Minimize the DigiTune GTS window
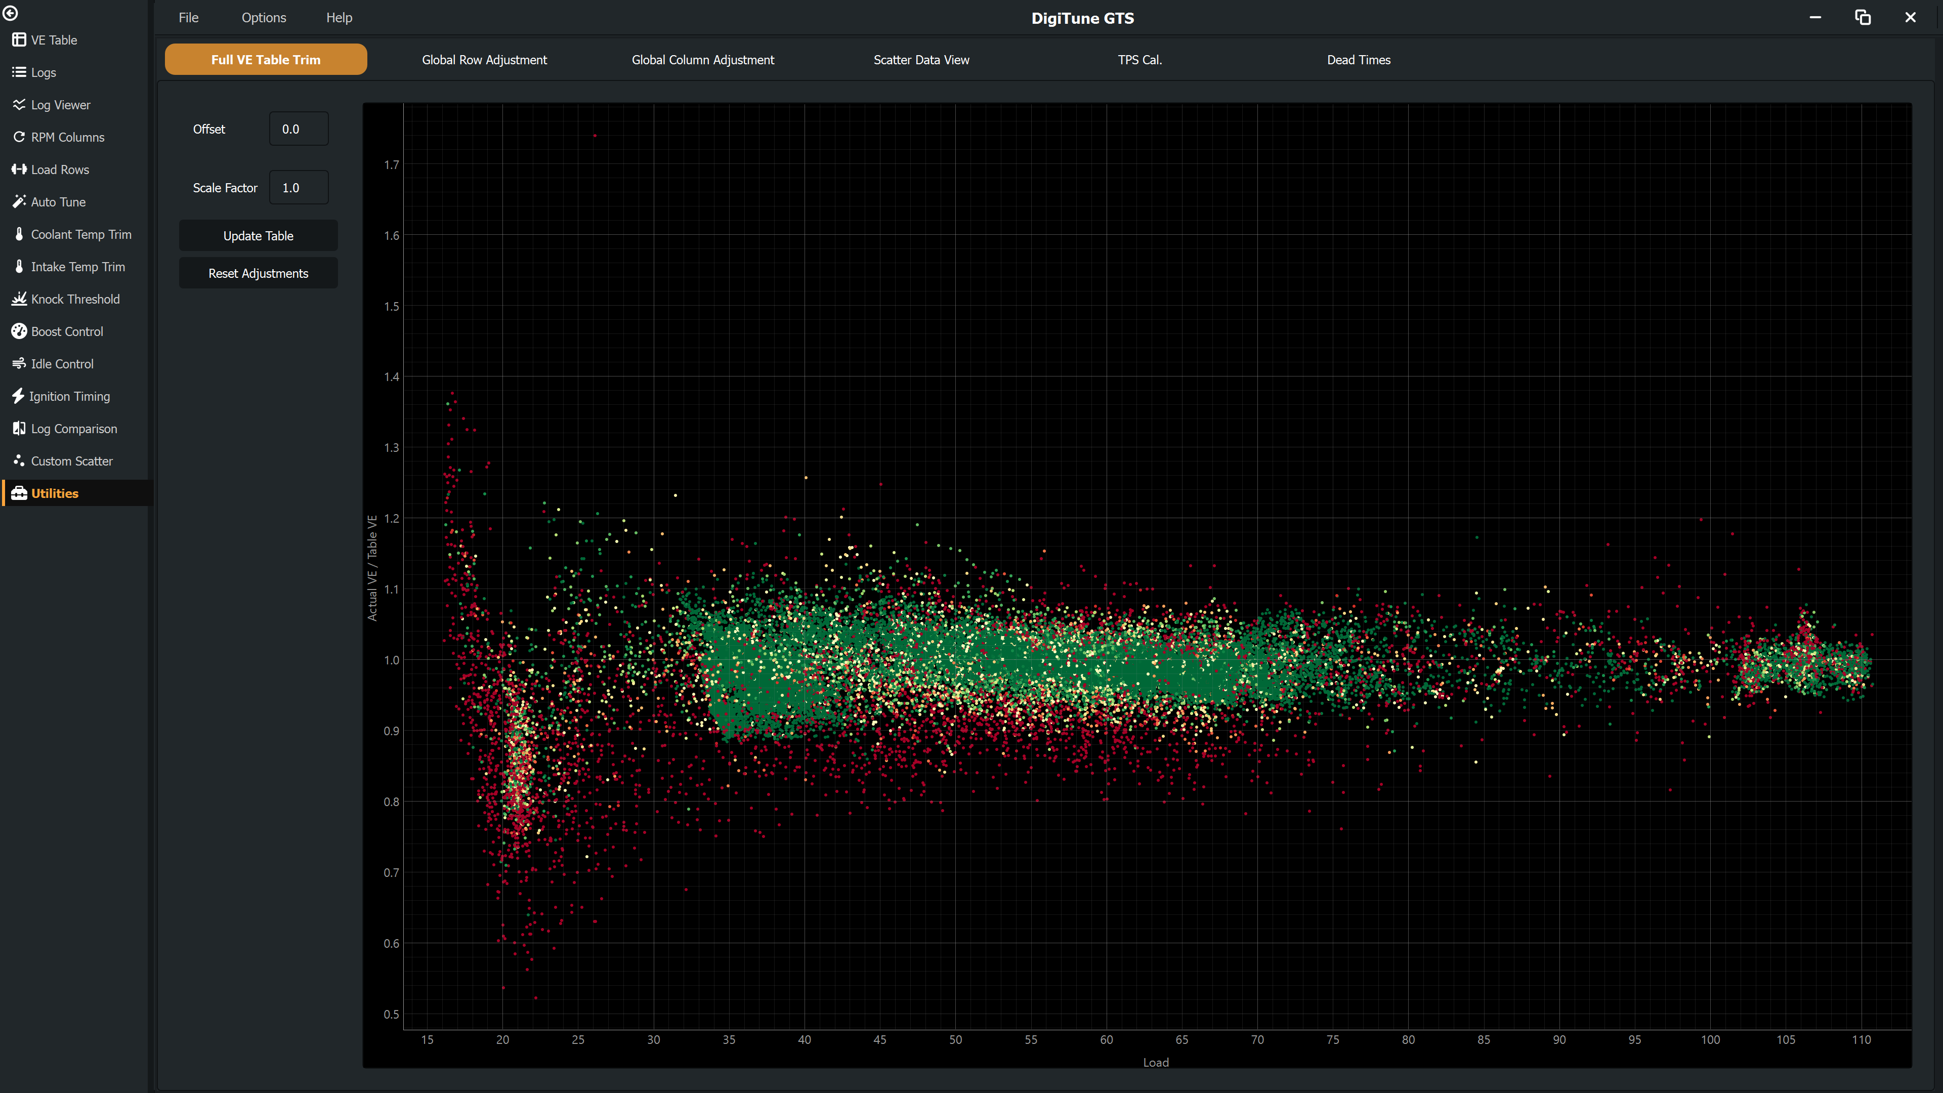Image resolution: width=1943 pixels, height=1093 pixels. [1815, 17]
